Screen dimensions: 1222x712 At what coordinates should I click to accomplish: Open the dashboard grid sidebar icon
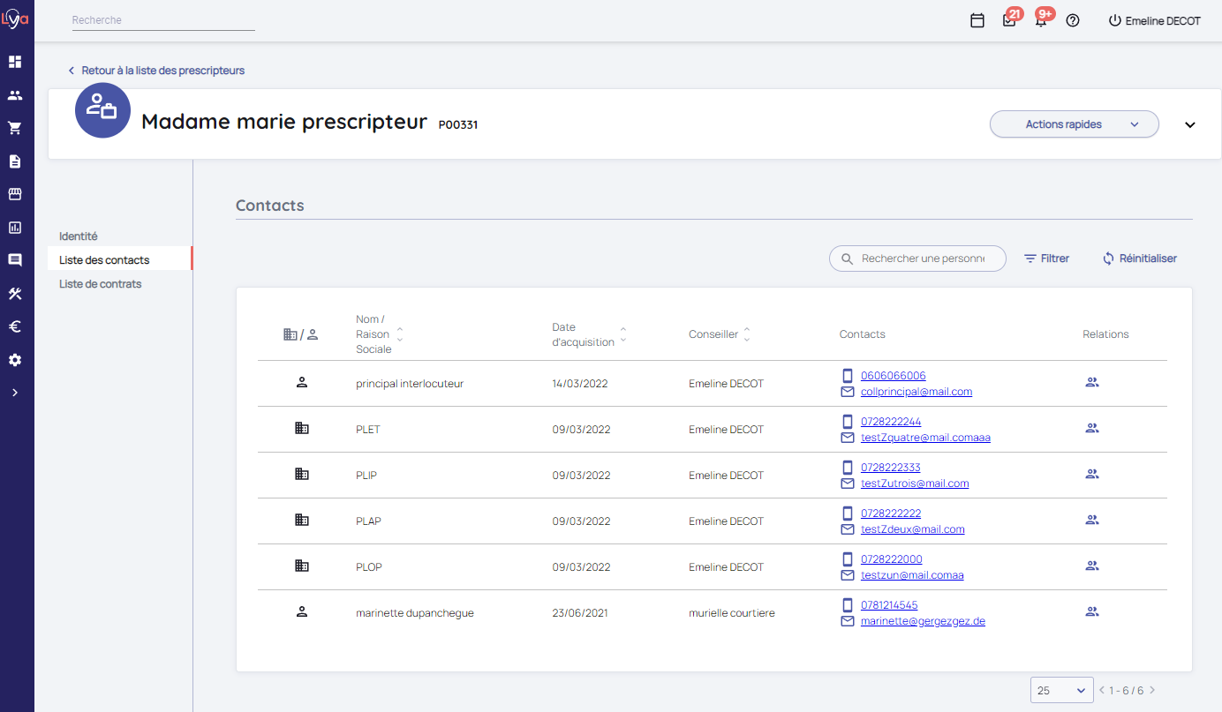[15, 62]
